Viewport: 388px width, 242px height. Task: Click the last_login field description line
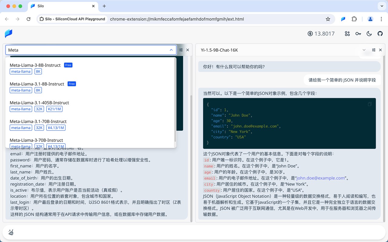[x=96, y=205]
